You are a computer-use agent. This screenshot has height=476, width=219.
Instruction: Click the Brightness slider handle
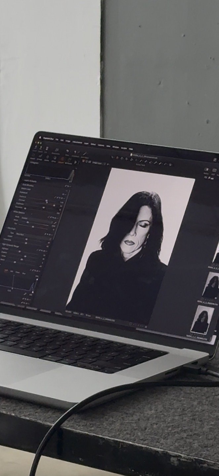pyautogui.click(x=43, y=208)
